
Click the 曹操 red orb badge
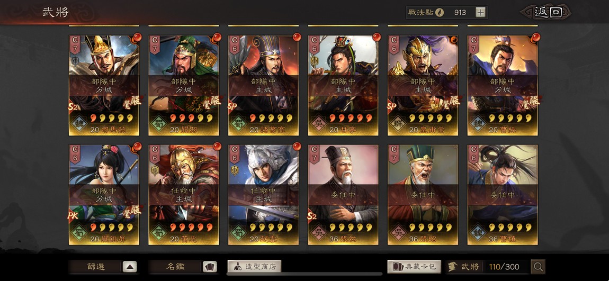click(535, 37)
